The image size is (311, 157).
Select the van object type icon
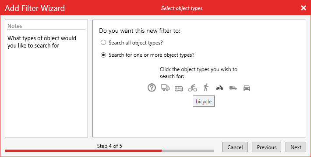[233, 88]
